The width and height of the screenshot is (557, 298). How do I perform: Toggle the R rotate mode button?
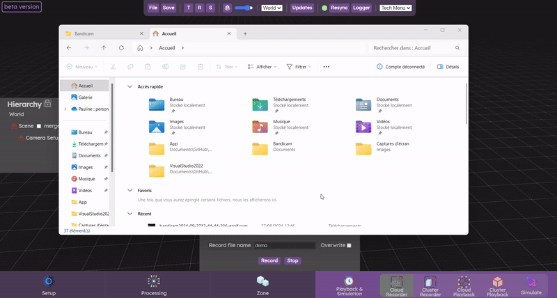tap(200, 8)
